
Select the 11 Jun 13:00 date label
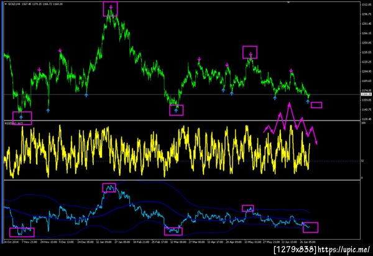pos(290,242)
